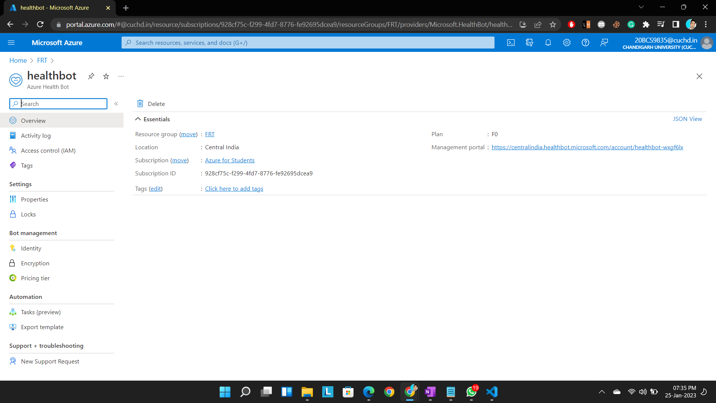Select the healthbot browser tab
The width and height of the screenshot is (716, 403).
[55, 7]
